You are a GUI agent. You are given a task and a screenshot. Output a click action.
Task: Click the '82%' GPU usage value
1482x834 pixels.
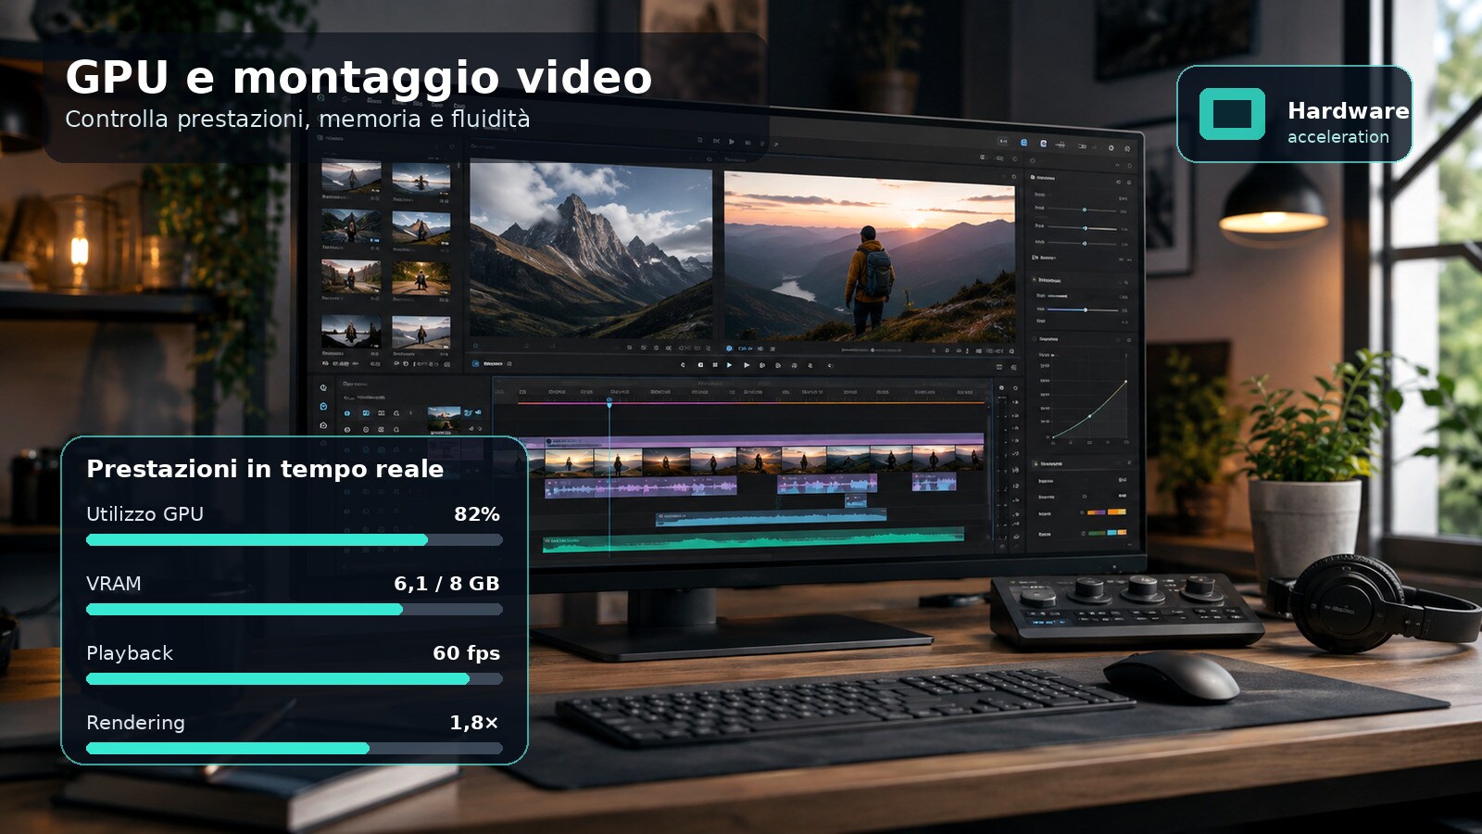(x=477, y=514)
